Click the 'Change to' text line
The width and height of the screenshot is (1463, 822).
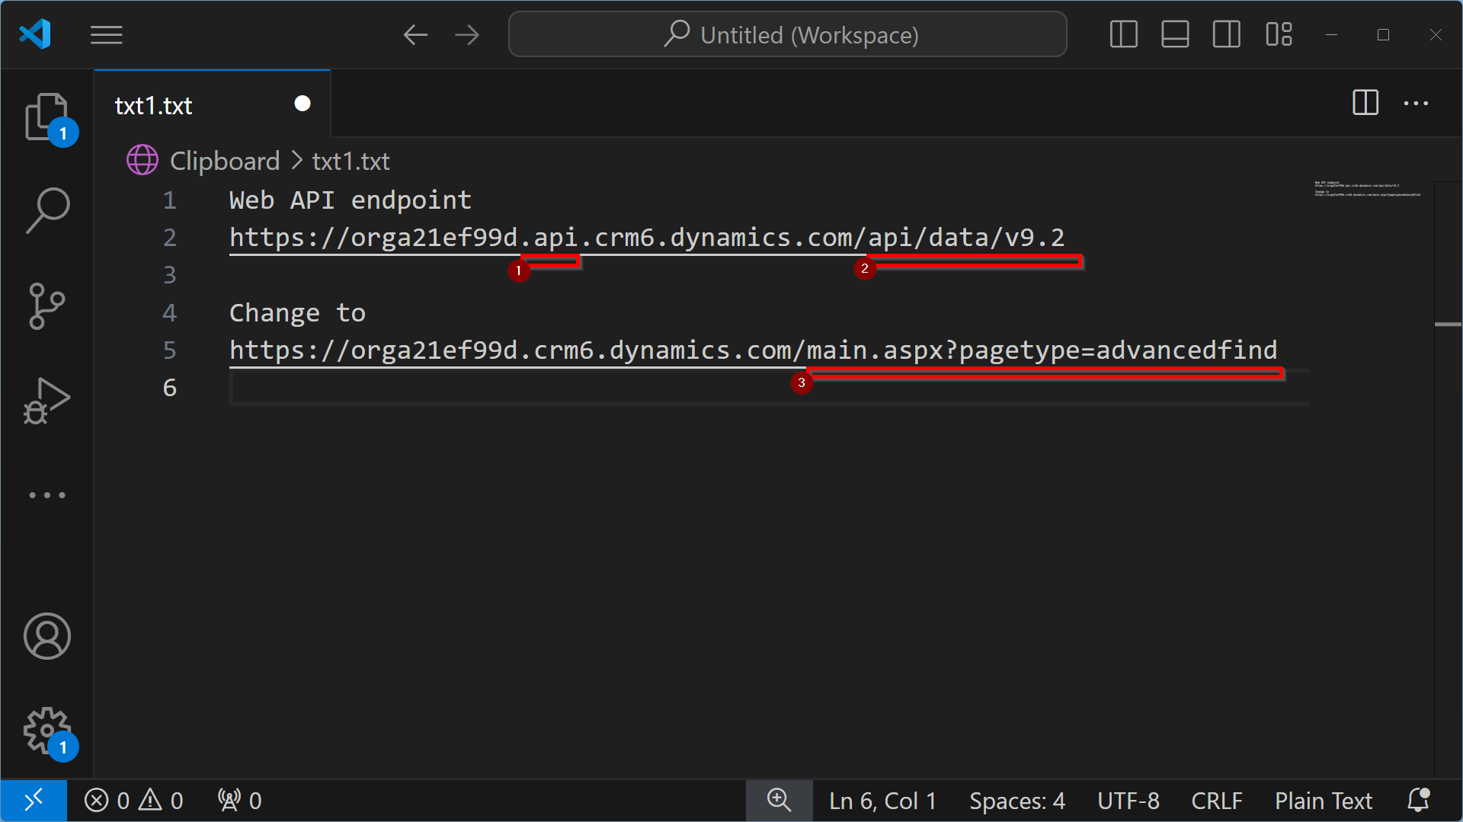coord(297,313)
